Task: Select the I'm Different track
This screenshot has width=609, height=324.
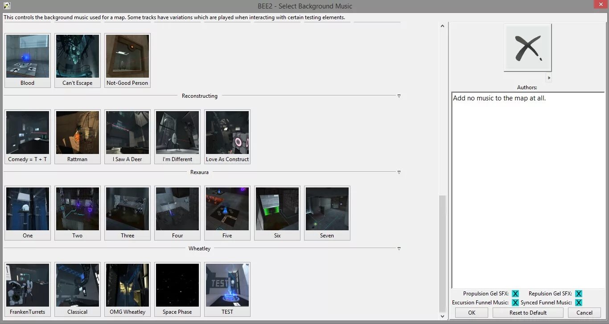Action: tap(177, 137)
